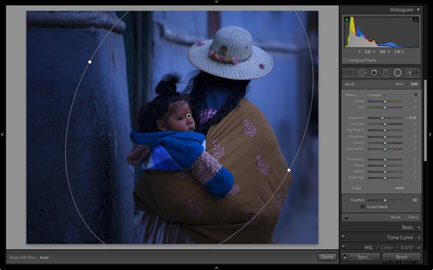Image resolution: width=433 pixels, height=270 pixels.
Task: Collapse the Histogram panel
Action: click(419, 9)
